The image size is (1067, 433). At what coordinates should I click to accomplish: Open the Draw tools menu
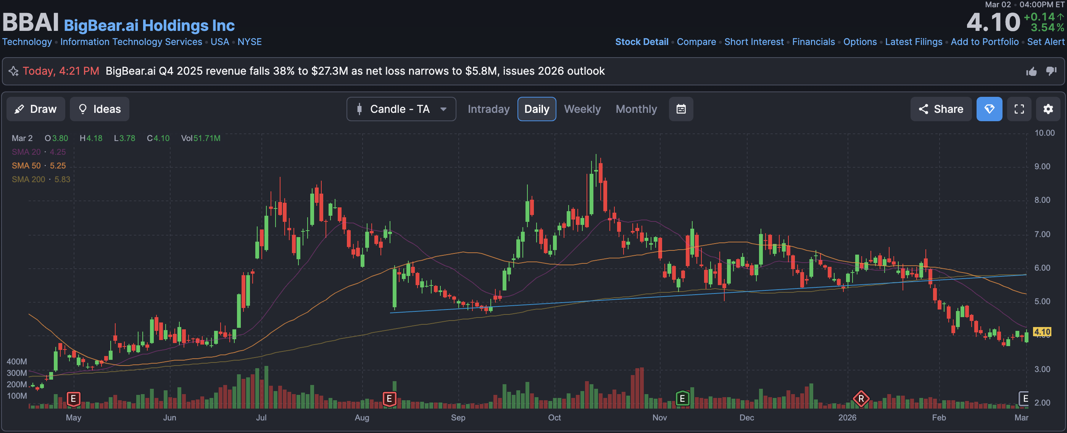click(35, 109)
